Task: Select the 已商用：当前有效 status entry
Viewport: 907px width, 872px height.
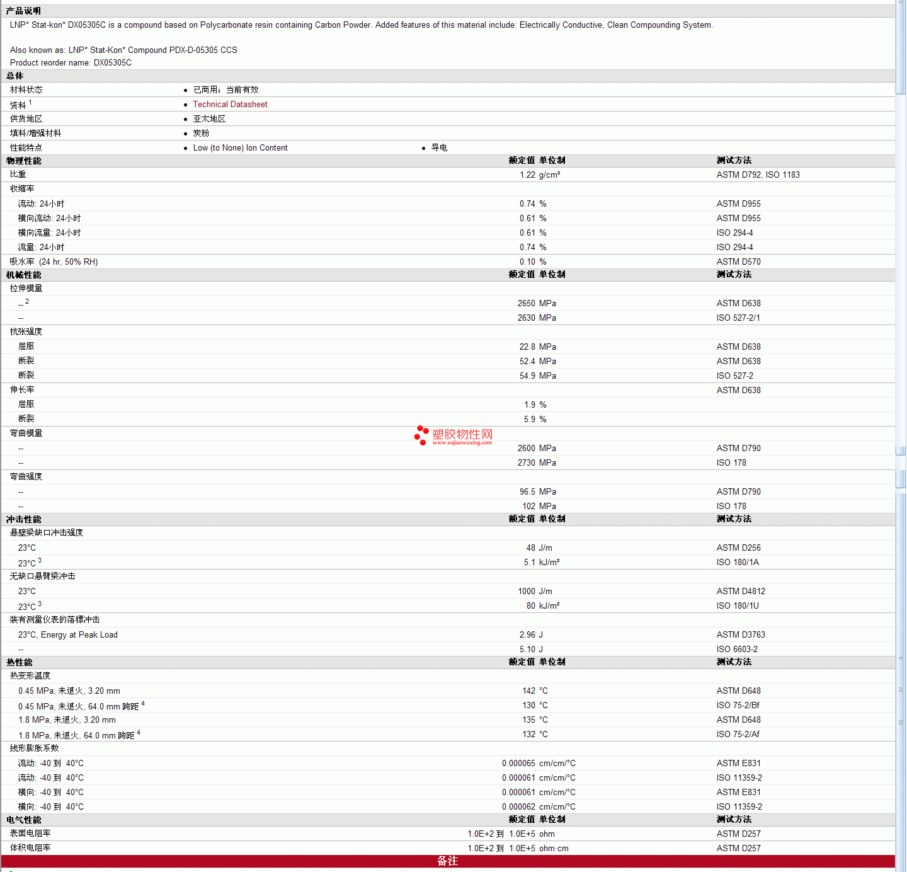Action: pyautogui.click(x=225, y=90)
